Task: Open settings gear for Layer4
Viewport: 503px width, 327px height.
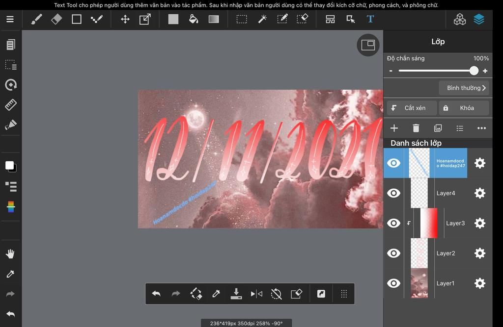Action: point(479,193)
